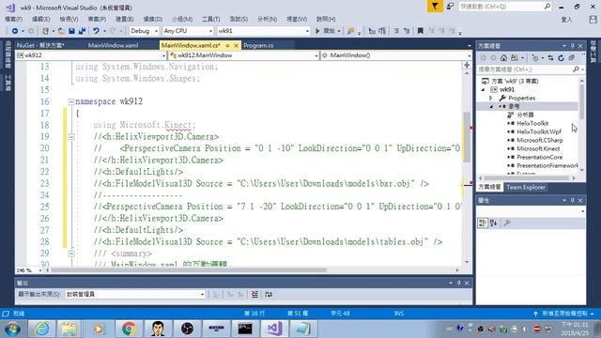Close the MainWindow.xaml.cs tab
The image size is (601, 338).
236,46
